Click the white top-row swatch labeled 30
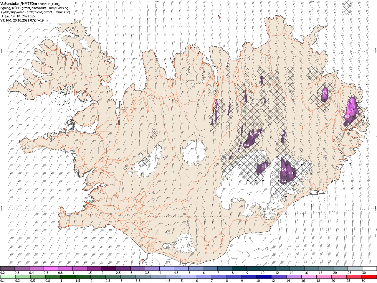Viewport: 377px width, 283px height. pyautogui.click(x=369, y=269)
